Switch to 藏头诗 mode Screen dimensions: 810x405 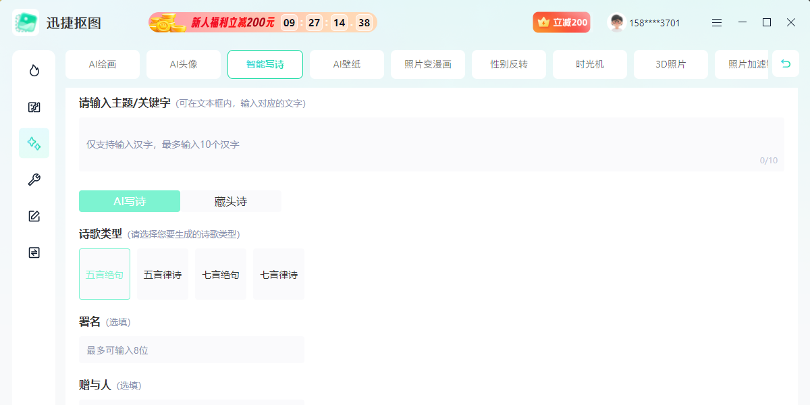click(231, 201)
